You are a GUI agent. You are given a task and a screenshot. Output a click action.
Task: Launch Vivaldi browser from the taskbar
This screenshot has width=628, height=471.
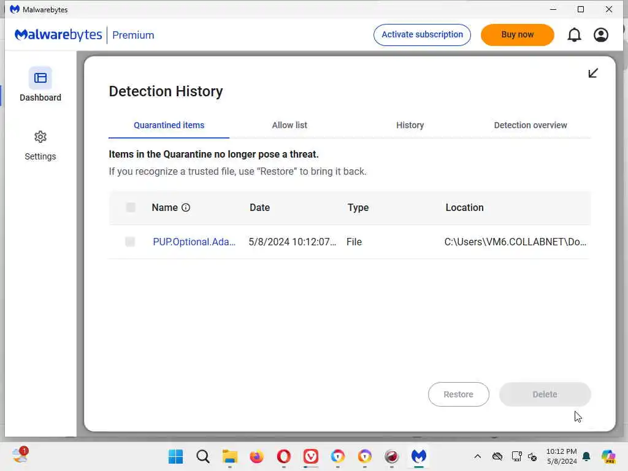click(311, 456)
